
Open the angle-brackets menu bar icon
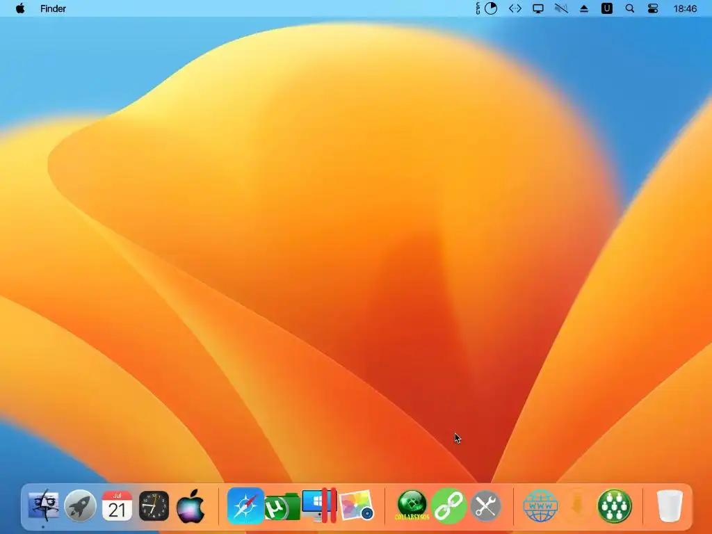pos(515,8)
